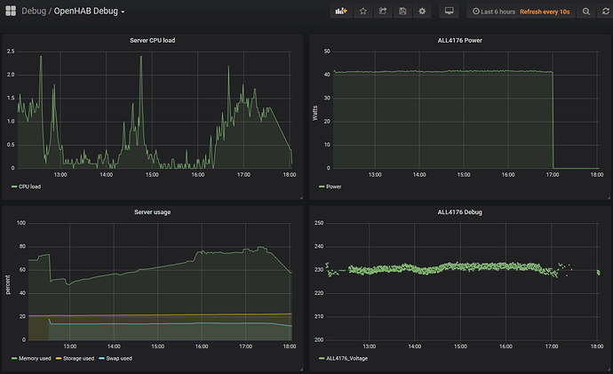This screenshot has width=613, height=374.
Task: Toggle the ALL4176_Voltage legend series
Action: [x=346, y=358]
